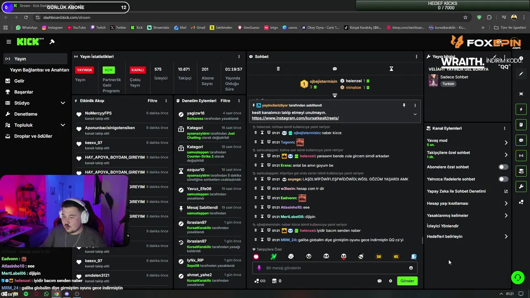The height and width of the screenshot is (298, 530).
Task: Open the green support headset button
Action: point(518,277)
